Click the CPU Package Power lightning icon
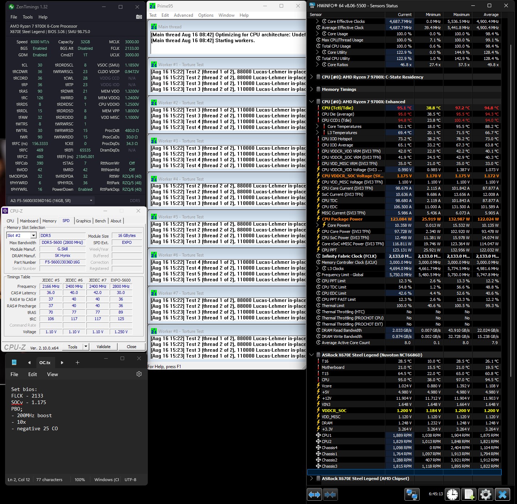 point(318,219)
